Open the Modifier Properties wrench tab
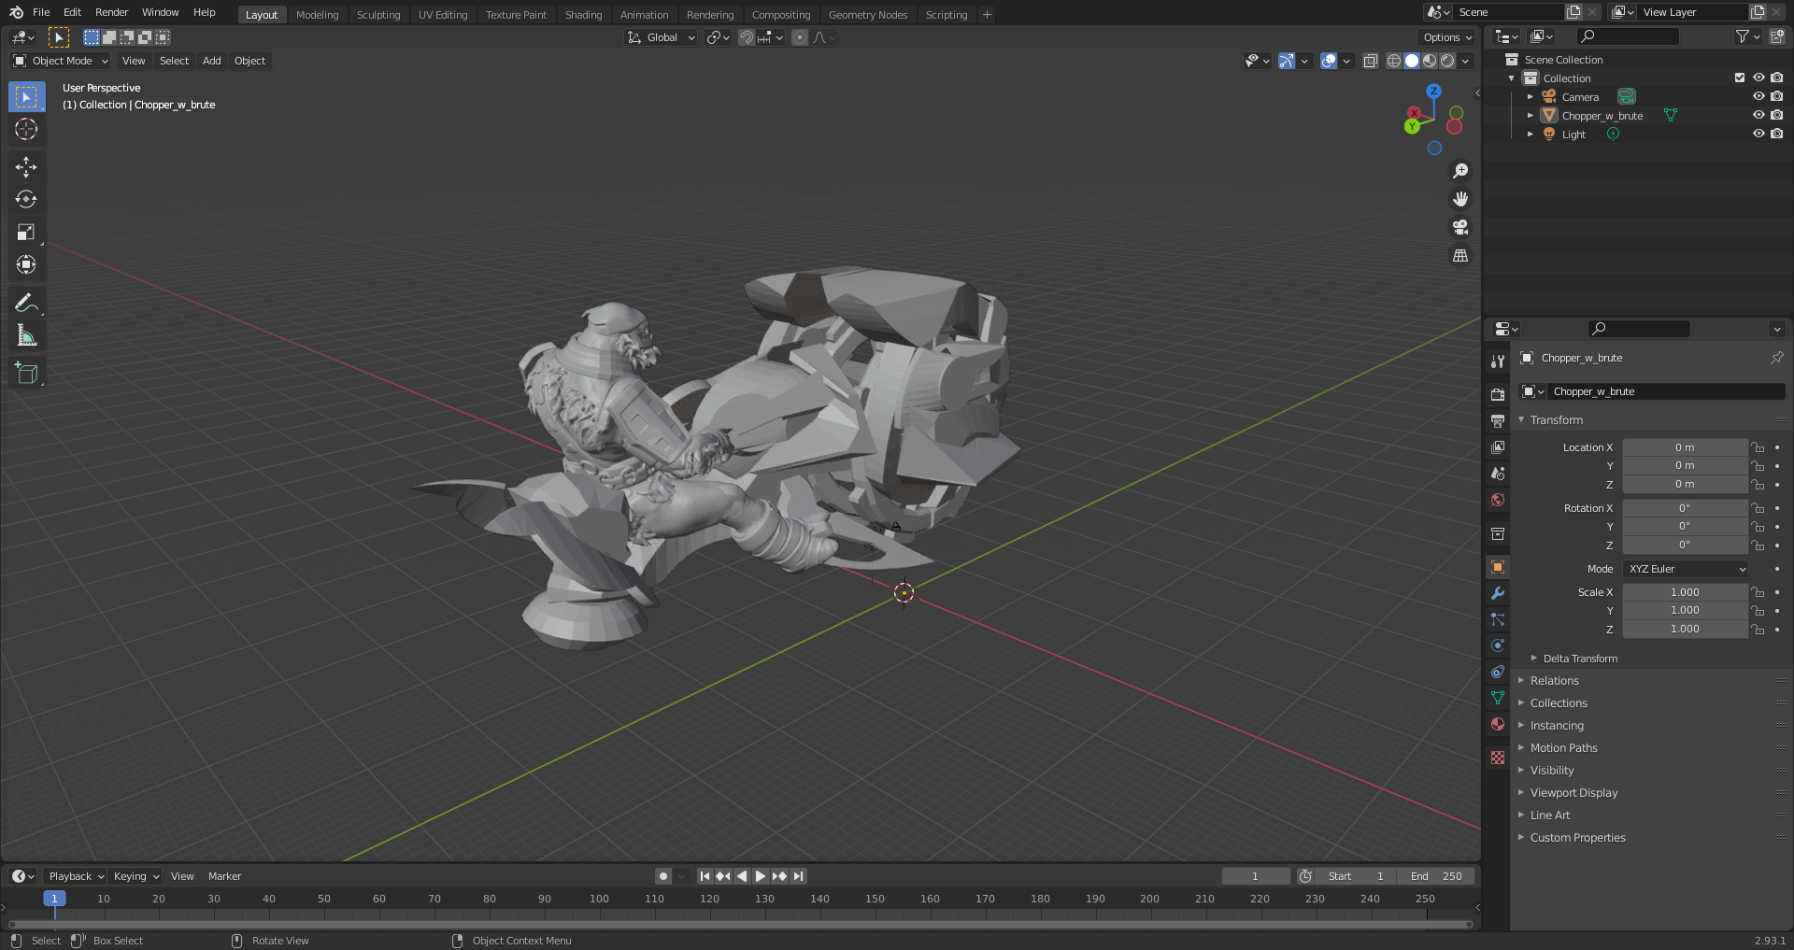This screenshot has width=1794, height=950. 1498,592
